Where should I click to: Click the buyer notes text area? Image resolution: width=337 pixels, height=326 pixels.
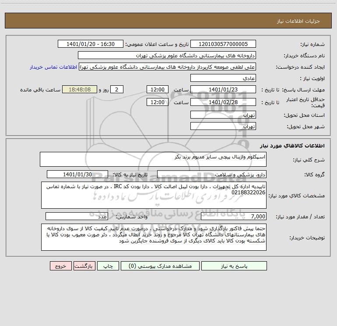[154, 237]
